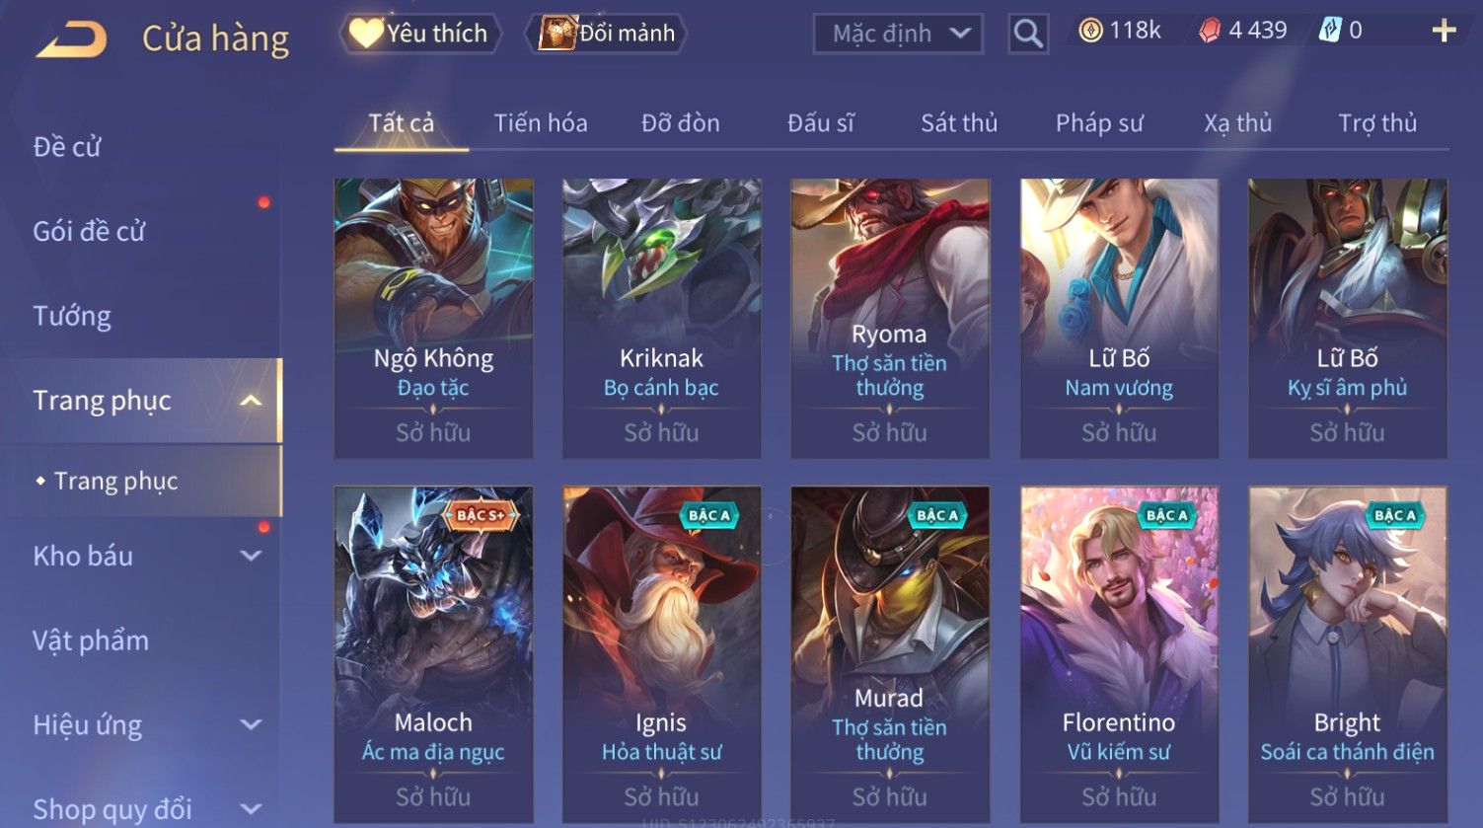Expand the Hiệu ứng sidebar section
1483x828 pixels.
[251, 725]
